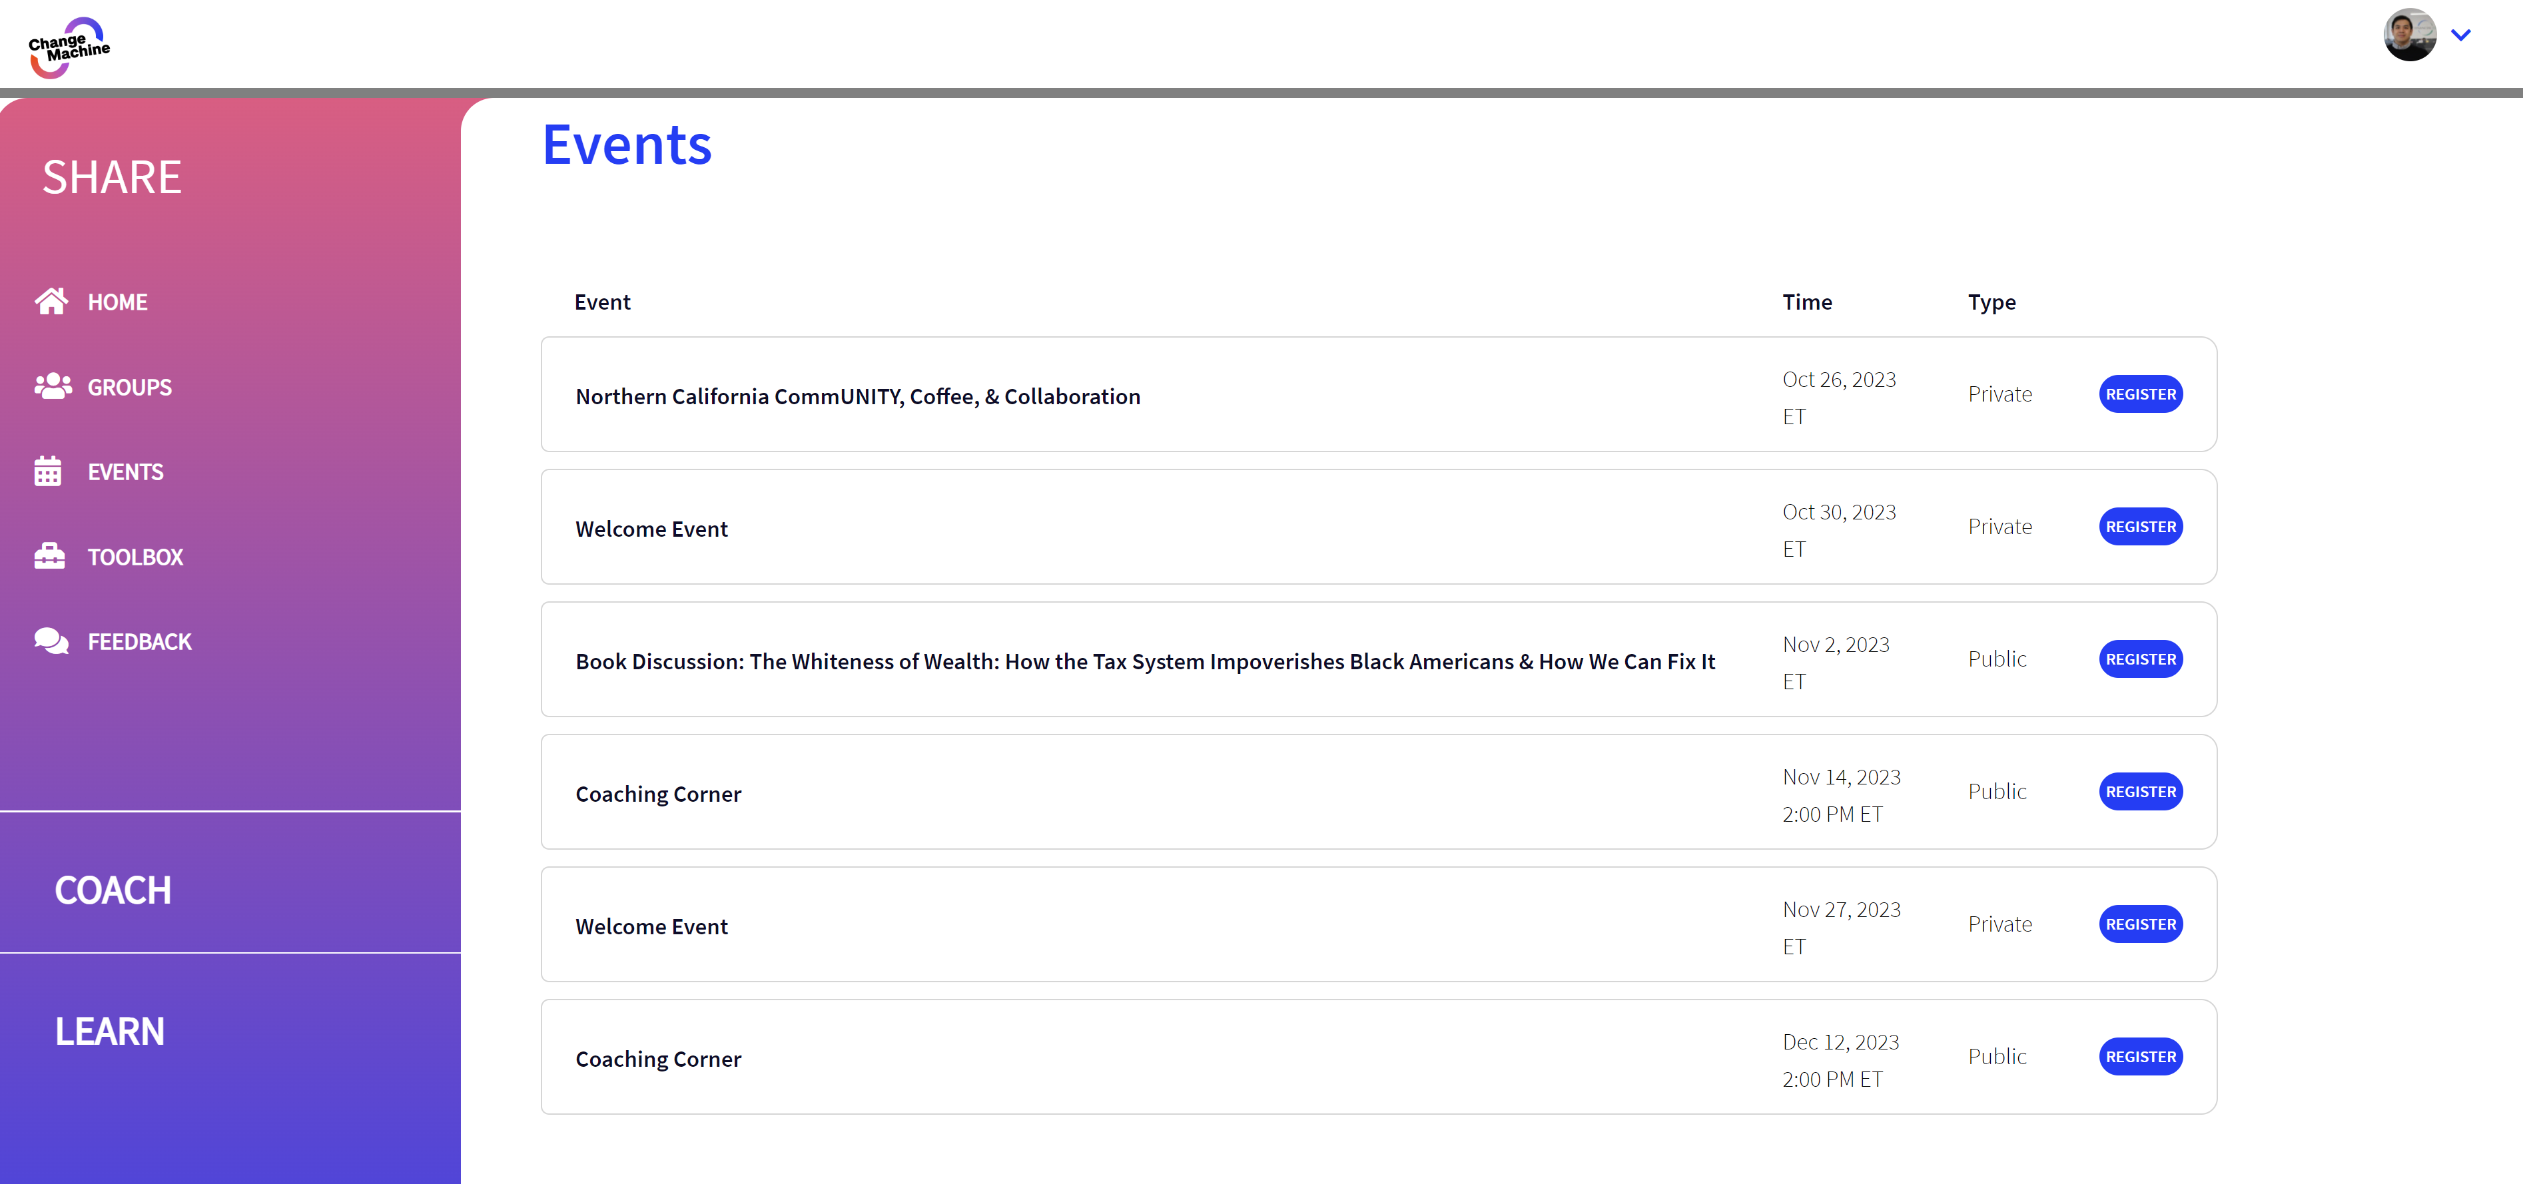Screen dimensions: 2523x1184
Task: Register for the Book Discussion event
Action: coord(2140,659)
